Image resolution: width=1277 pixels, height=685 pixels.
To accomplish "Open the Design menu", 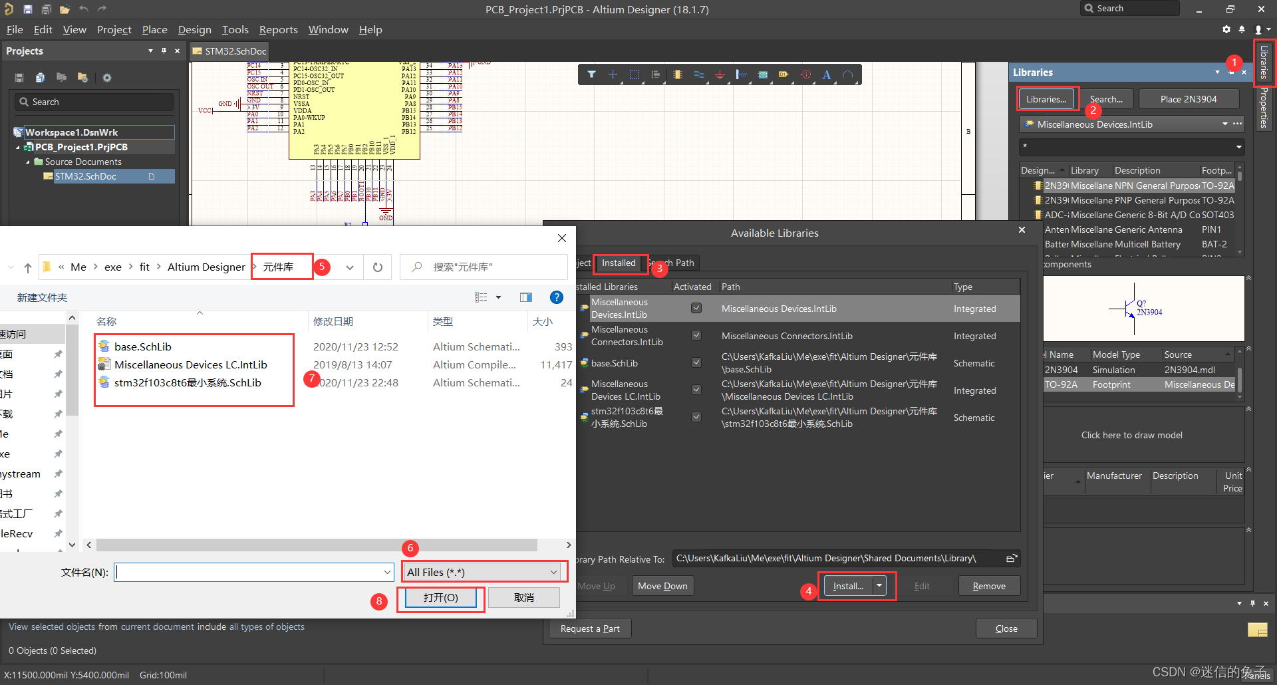I will [194, 30].
